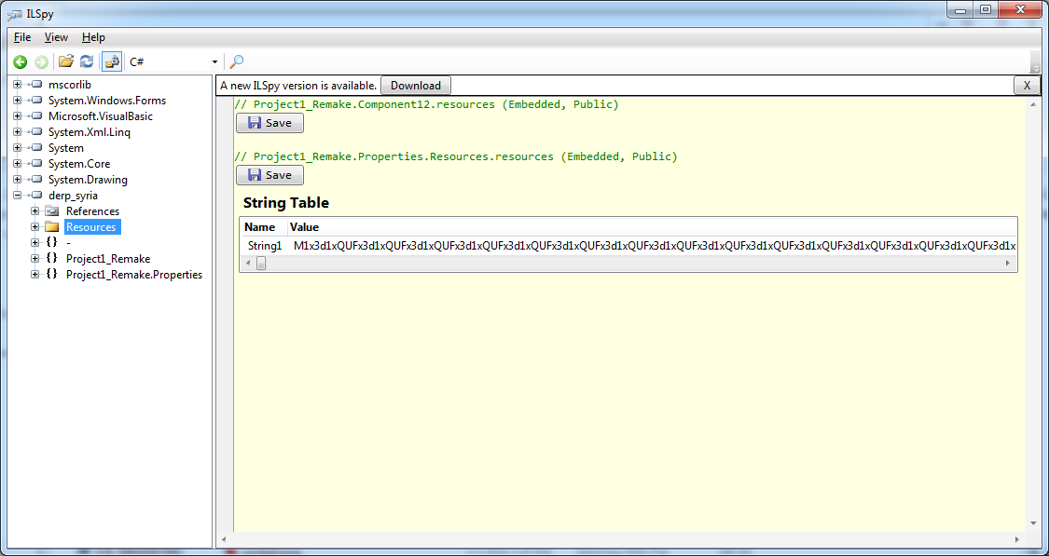Reload assemblies with the refresh icon
Image resolution: width=1049 pixels, height=556 pixels.
click(87, 61)
